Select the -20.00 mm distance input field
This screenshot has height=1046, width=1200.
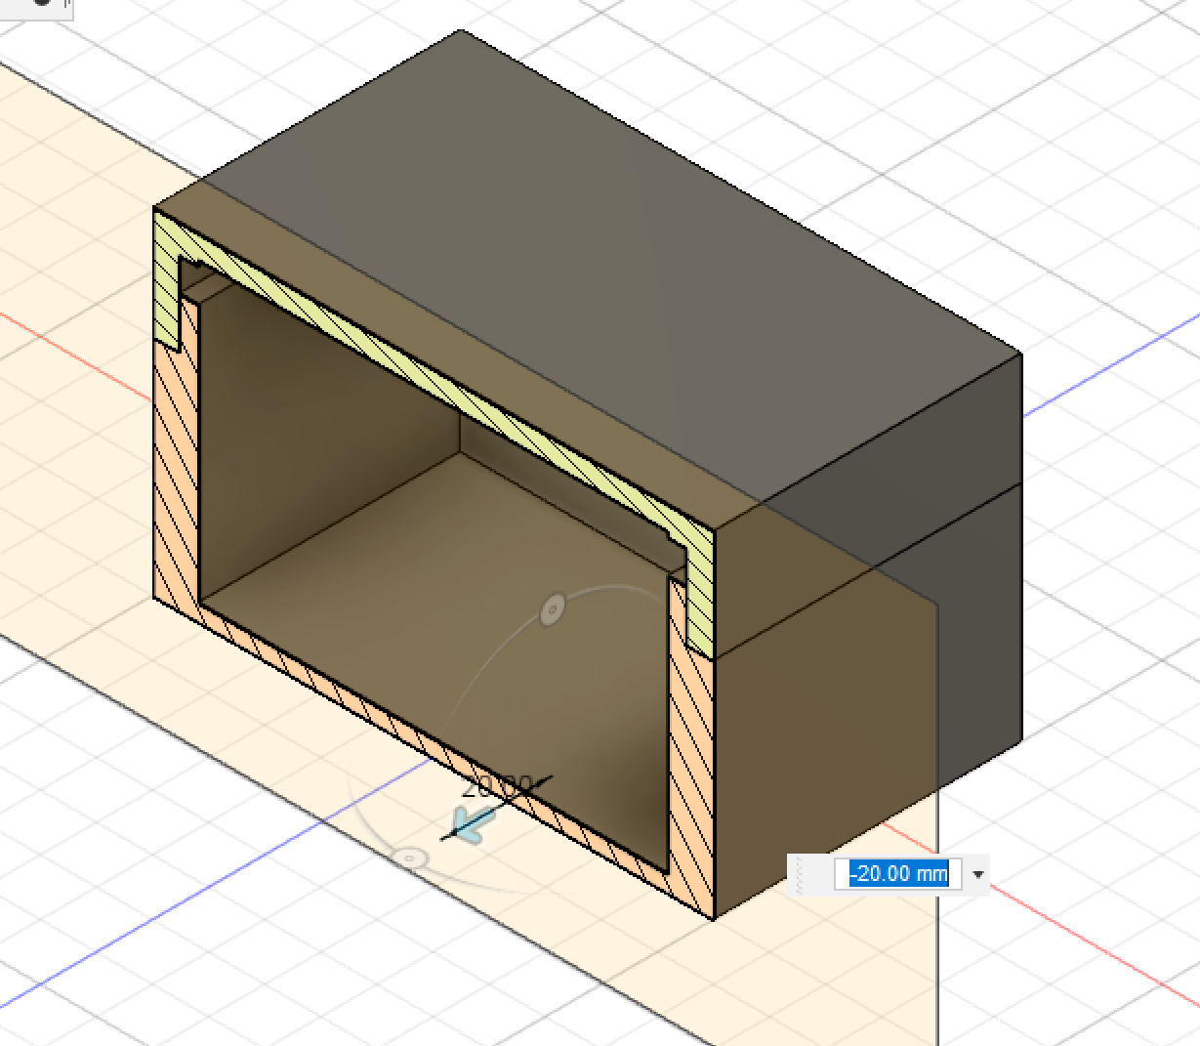[898, 874]
